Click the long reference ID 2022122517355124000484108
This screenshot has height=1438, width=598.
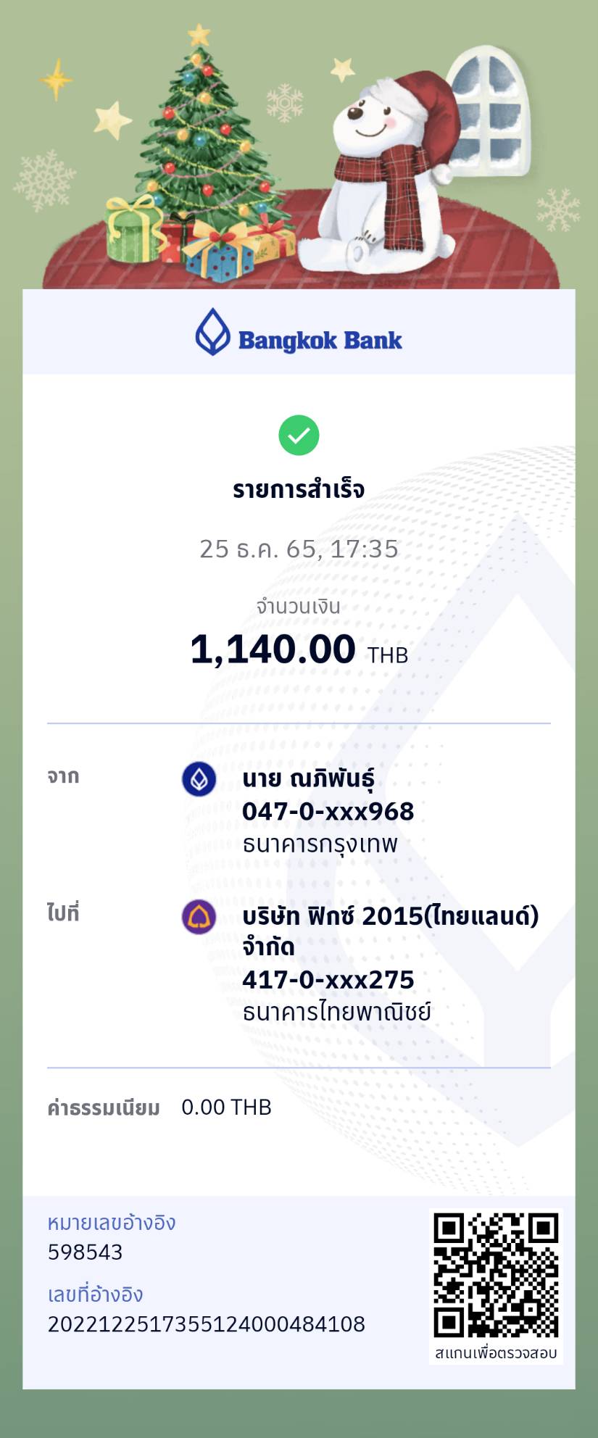tap(206, 1324)
